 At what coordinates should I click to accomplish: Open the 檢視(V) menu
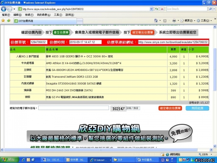point(29,15)
